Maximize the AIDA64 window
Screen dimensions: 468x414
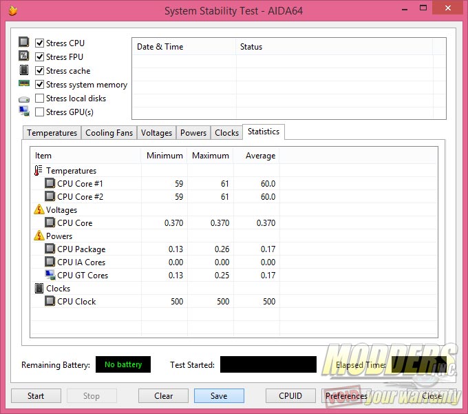(423, 8)
